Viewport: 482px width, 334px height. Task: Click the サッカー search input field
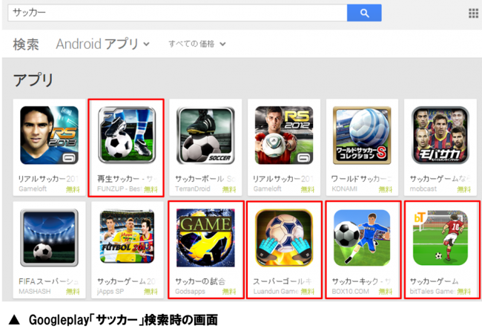[x=177, y=13]
